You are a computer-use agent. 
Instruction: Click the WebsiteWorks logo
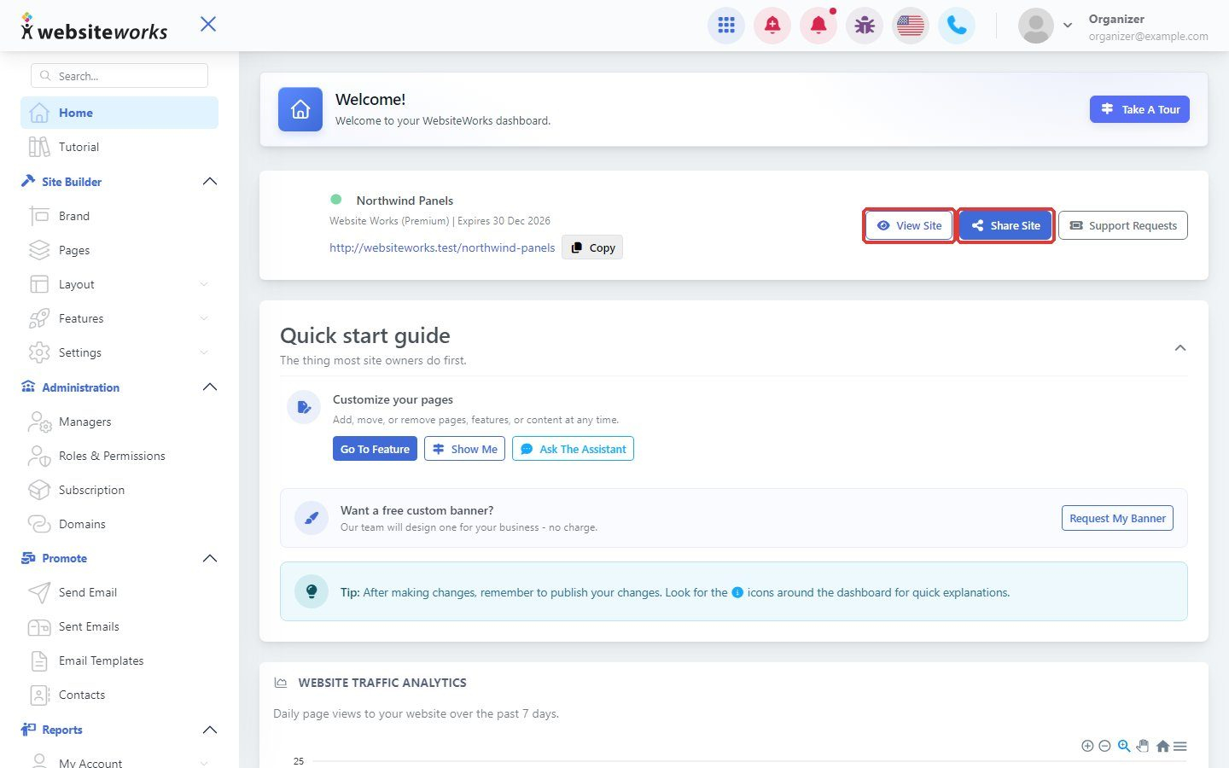click(94, 27)
